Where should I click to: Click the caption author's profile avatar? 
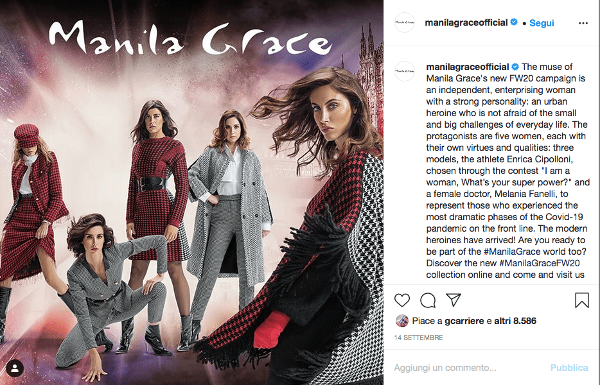coord(405,71)
